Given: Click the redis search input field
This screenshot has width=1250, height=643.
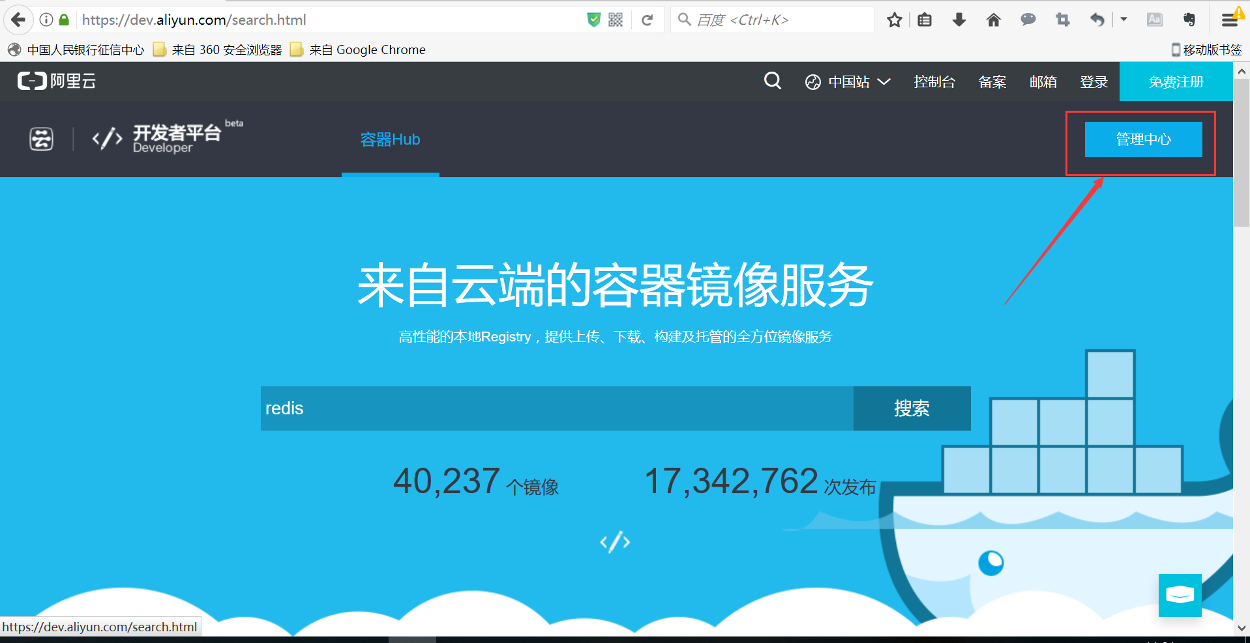Looking at the screenshot, I should click(557, 408).
